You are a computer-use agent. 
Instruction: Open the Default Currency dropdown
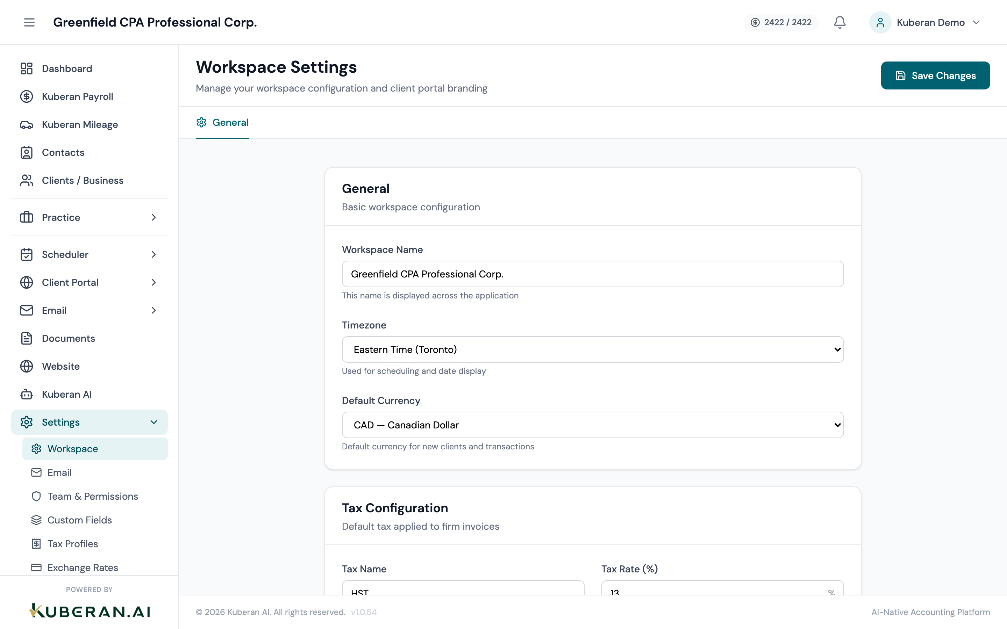[x=593, y=425]
